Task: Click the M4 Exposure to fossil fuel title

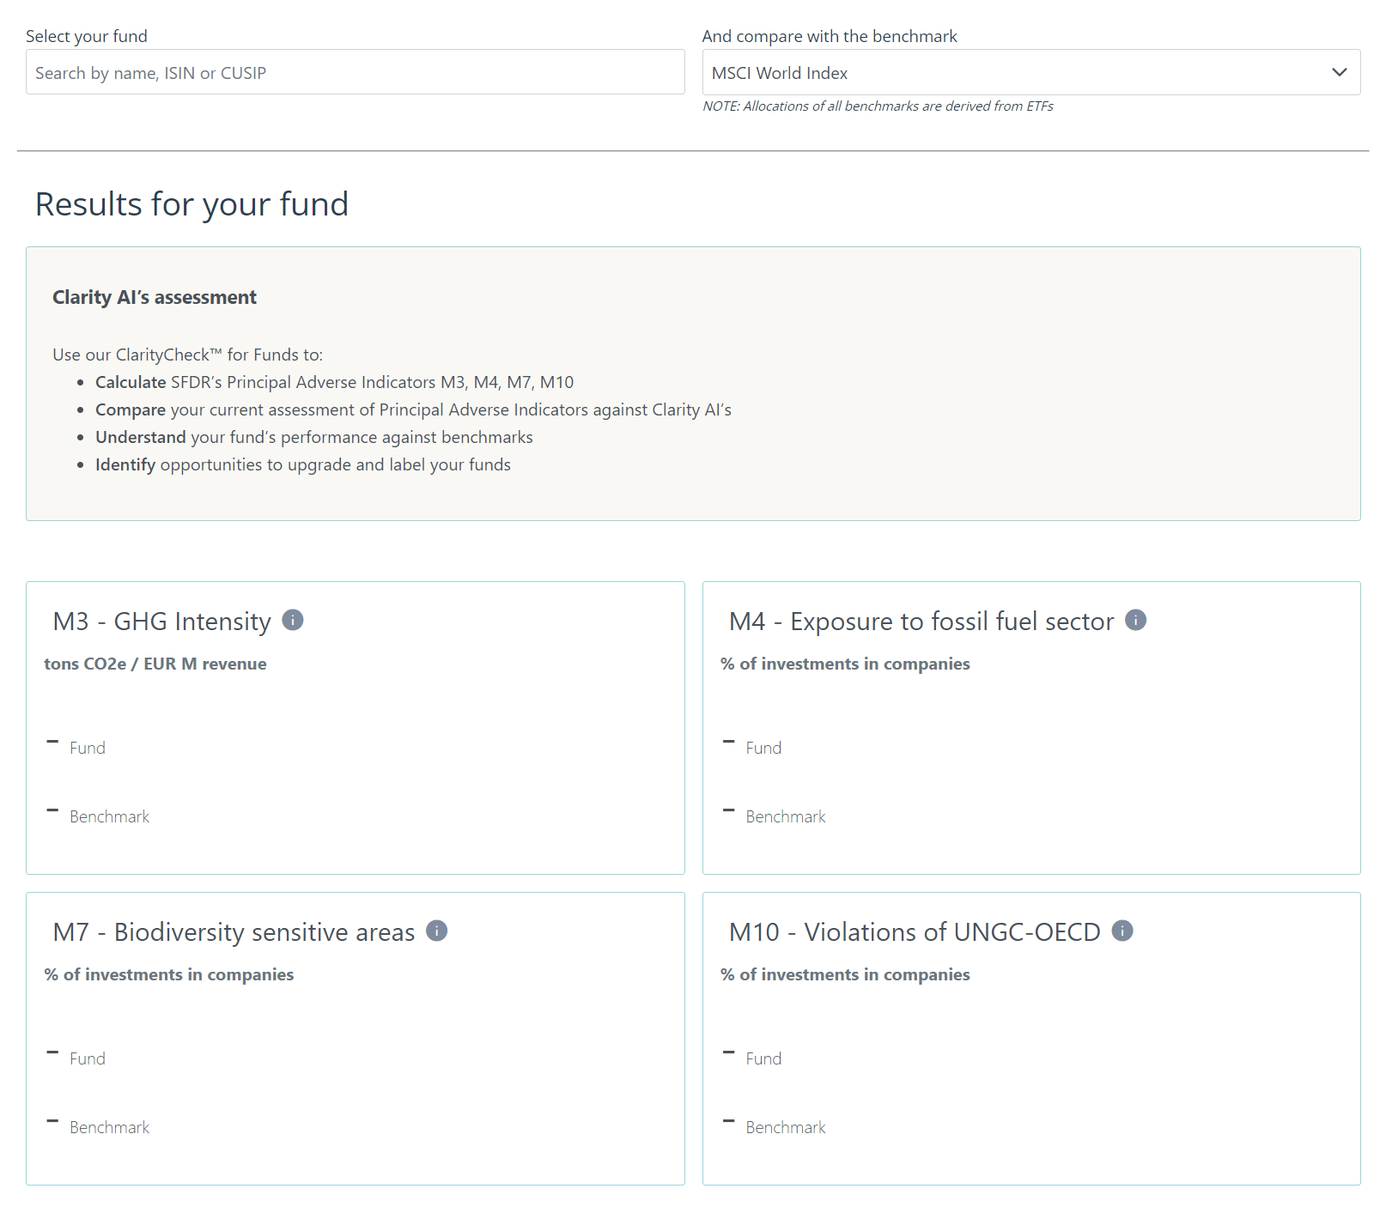Action: 921,622
